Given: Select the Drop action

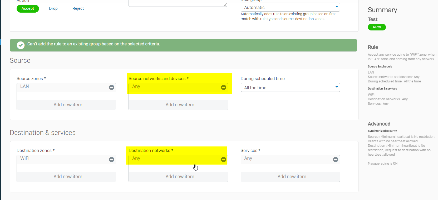Looking at the screenshot, I should pyautogui.click(x=53, y=9).
